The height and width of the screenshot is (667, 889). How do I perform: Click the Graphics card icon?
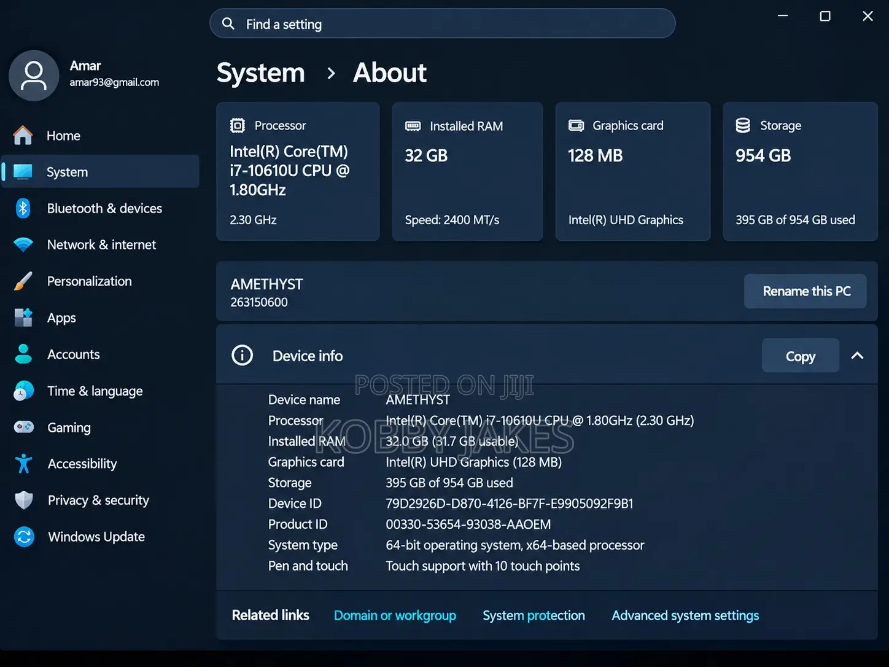tap(576, 125)
